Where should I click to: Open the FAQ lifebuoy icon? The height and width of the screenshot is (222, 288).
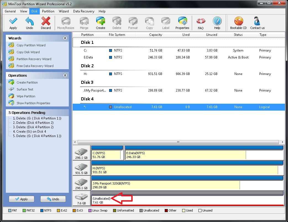click(201, 21)
